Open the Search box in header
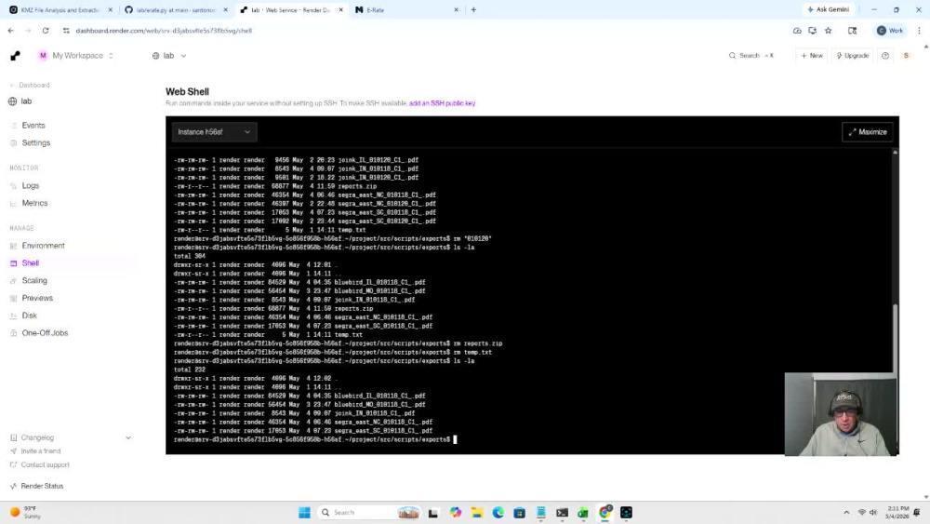The width and height of the screenshot is (930, 524). [x=751, y=55]
